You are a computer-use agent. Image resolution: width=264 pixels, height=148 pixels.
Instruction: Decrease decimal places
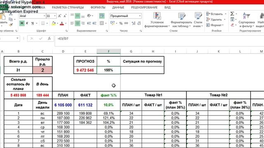click(x=139, y=23)
